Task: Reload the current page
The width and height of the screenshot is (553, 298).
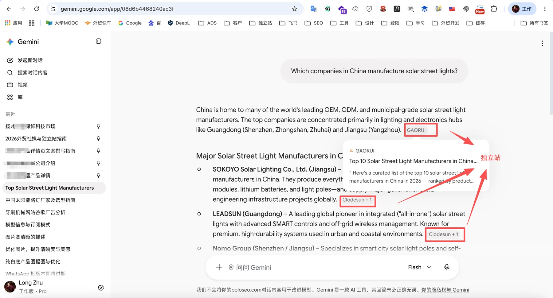Action: coord(37,9)
